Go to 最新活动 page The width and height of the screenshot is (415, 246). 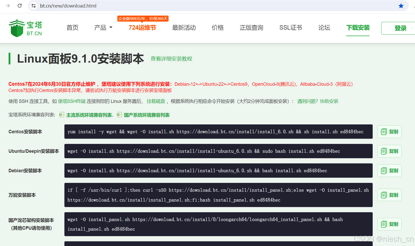(184, 28)
